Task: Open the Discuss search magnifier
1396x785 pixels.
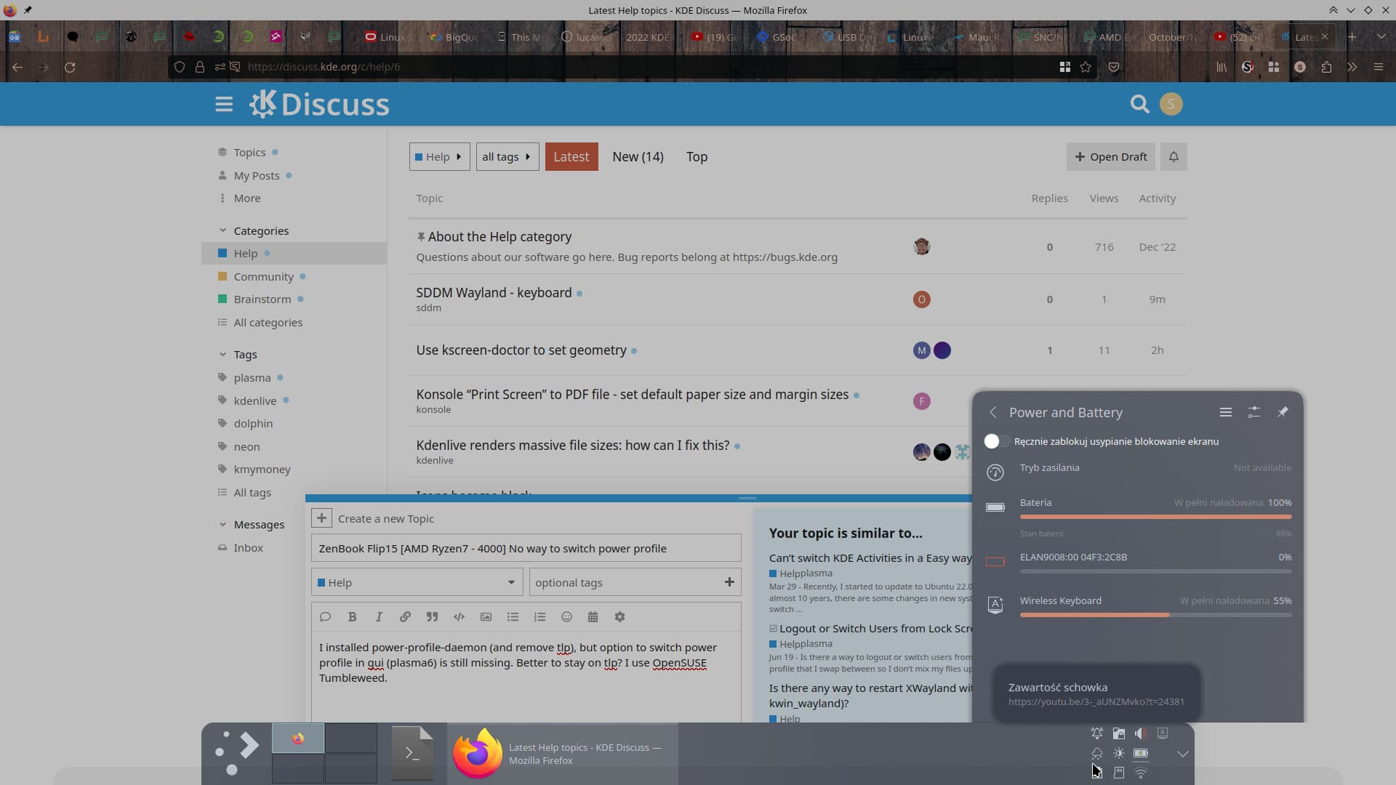Action: tap(1139, 104)
